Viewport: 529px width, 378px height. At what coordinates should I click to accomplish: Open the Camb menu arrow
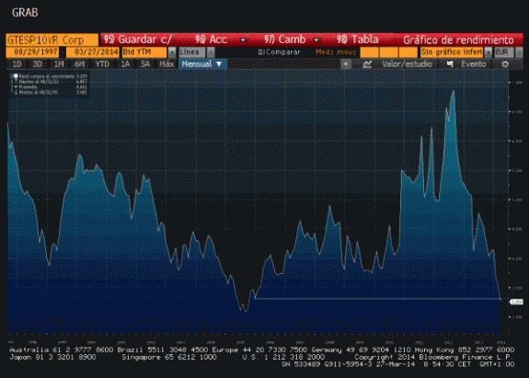click(316, 40)
